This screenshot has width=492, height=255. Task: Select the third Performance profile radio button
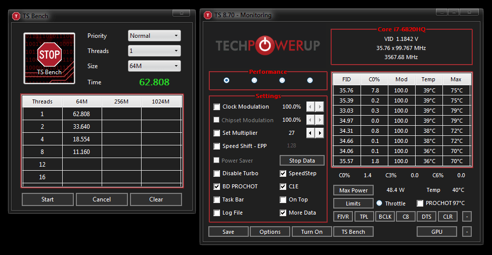tap(282, 80)
